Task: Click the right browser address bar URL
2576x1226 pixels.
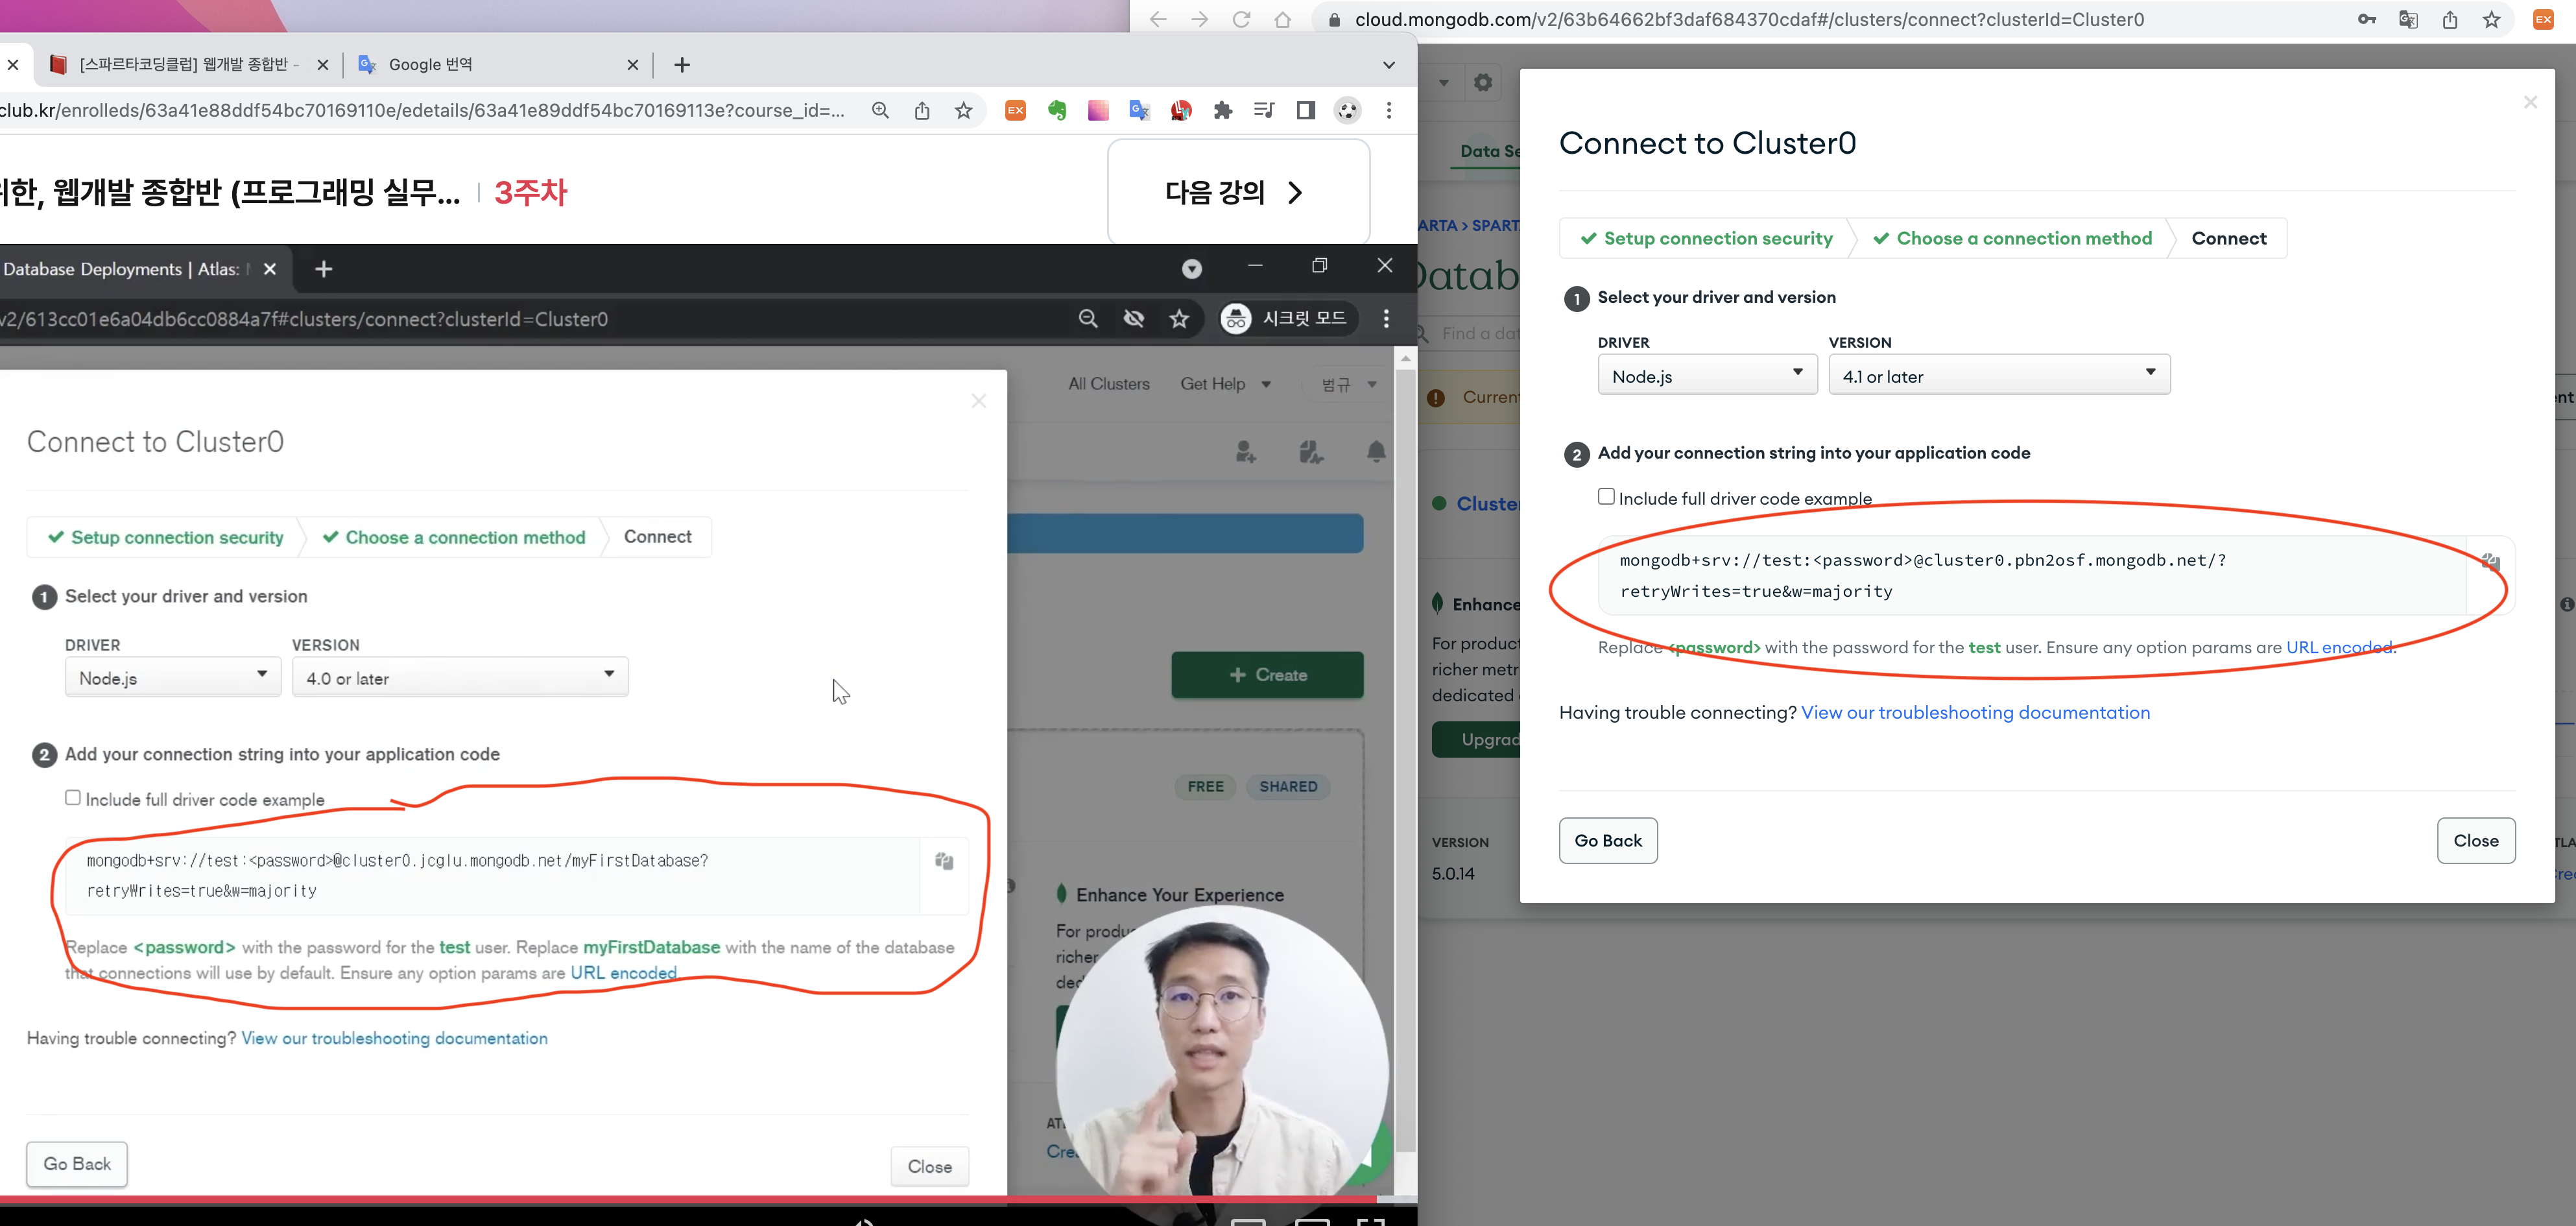Action: 1749,19
